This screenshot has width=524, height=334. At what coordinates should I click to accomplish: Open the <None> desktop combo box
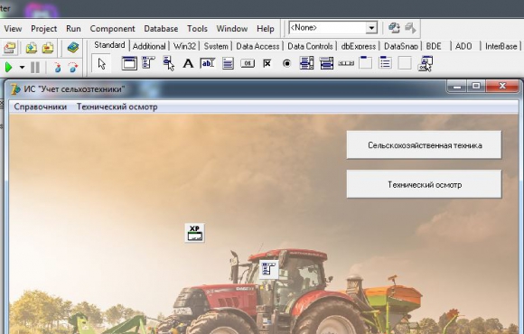[333, 27]
